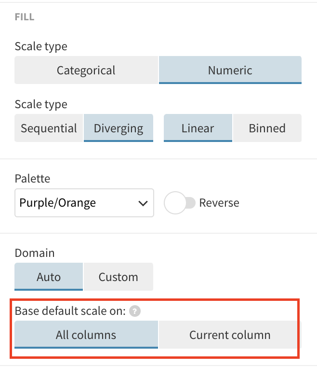Click the Domain field label
Image resolution: width=317 pixels, height=367 pixels.
point(35,253)
